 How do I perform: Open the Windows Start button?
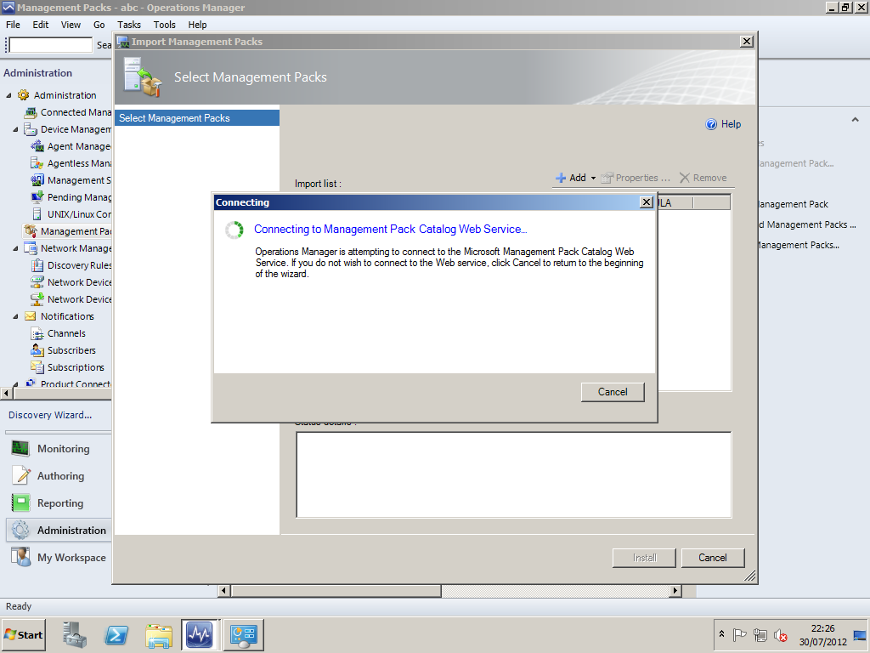pos(23,634)
